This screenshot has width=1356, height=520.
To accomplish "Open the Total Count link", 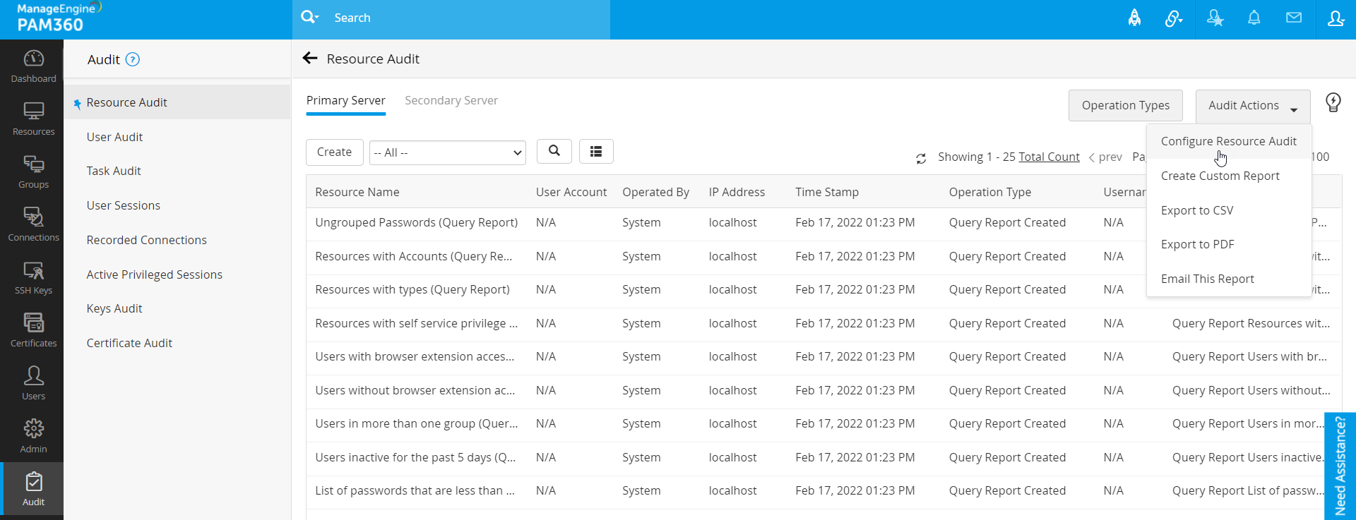I will [x=1049, y=157].
